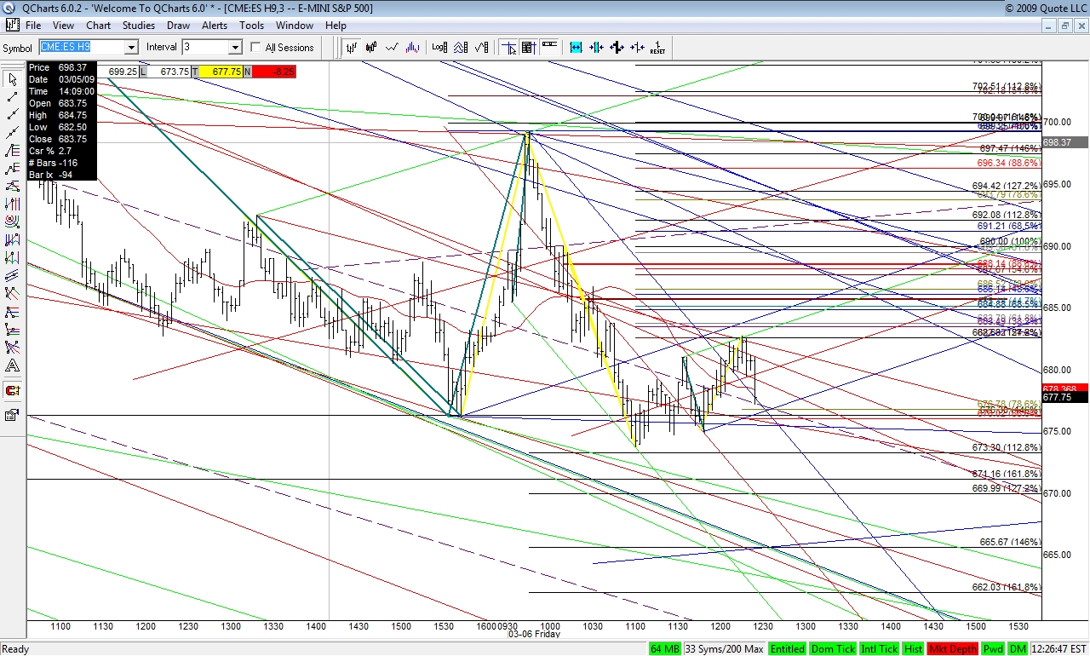Click the 33 Syms/200 Max status text
The image size is (1090, 656).
pyautogui.click(x=724, y=649)
